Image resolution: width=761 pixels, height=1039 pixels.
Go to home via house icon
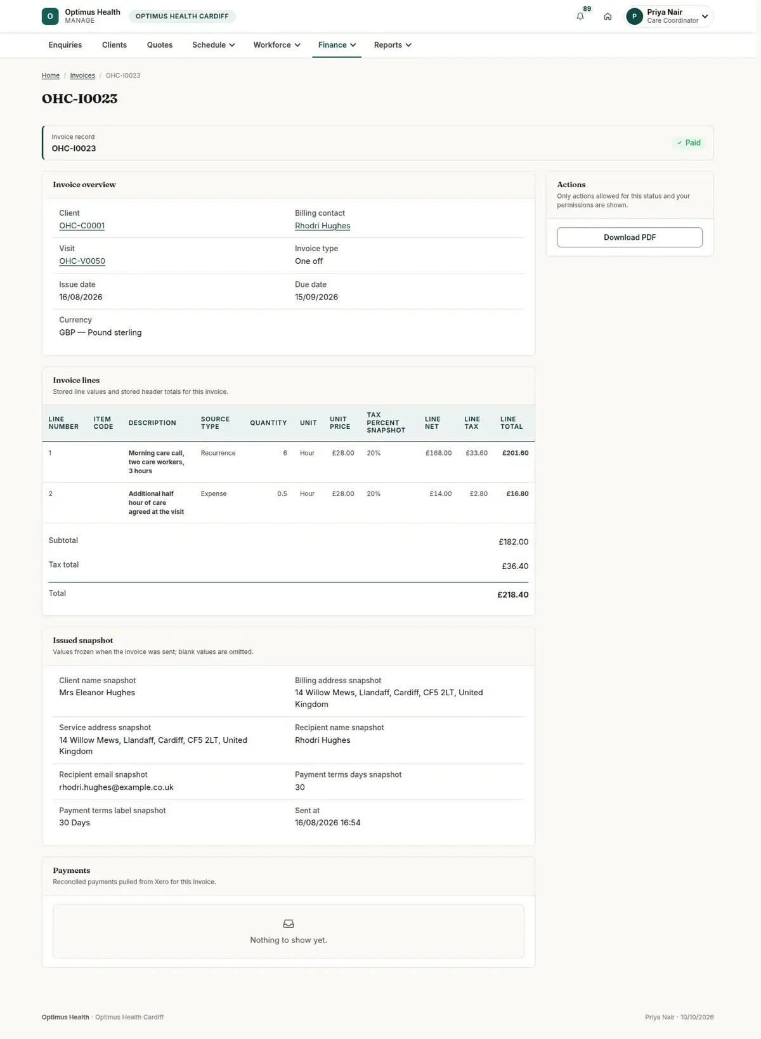608,16
